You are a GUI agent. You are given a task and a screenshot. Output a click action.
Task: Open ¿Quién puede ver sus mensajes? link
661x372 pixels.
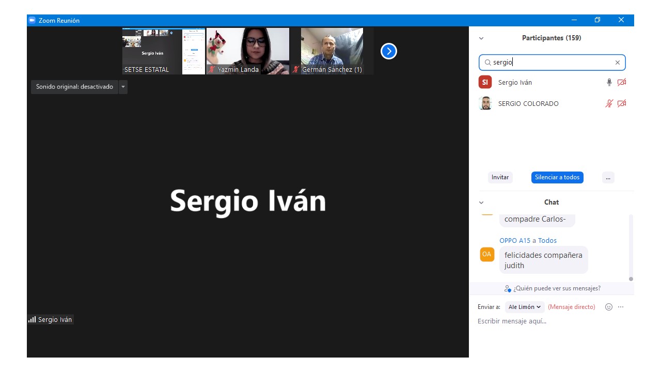[x=556, y=288]
